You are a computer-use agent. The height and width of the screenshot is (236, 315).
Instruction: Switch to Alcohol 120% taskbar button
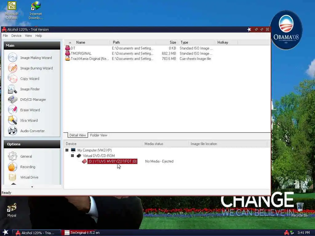(37, 233)
